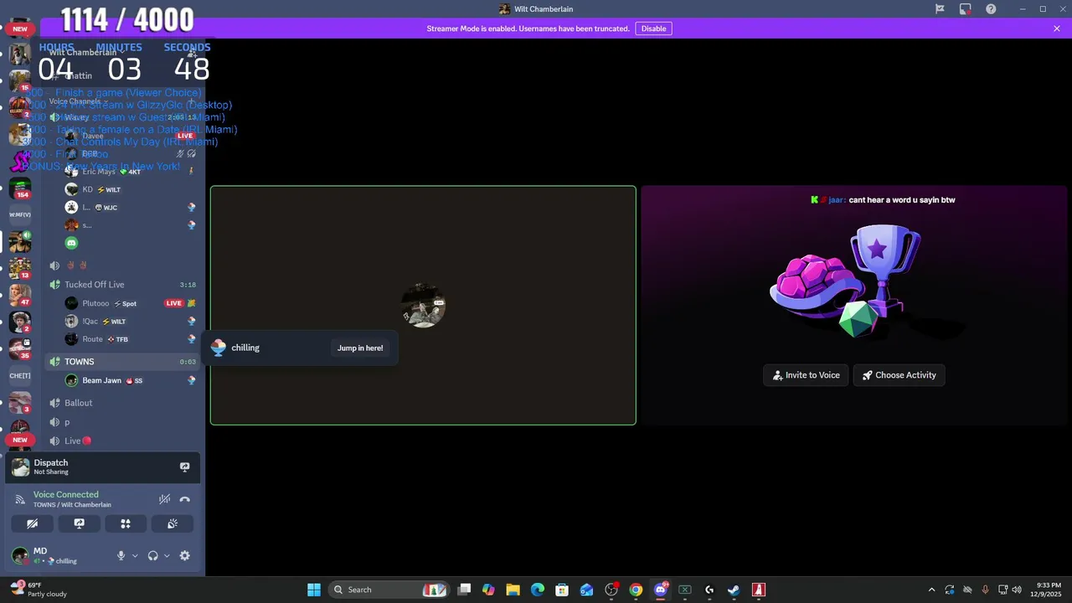This screenshot has height=603, width=1072.
Task: Open Windows Start menu
Action: coord(314,590)
